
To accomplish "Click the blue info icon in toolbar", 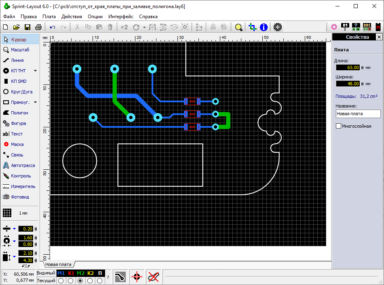I will [x=264, y=27].
